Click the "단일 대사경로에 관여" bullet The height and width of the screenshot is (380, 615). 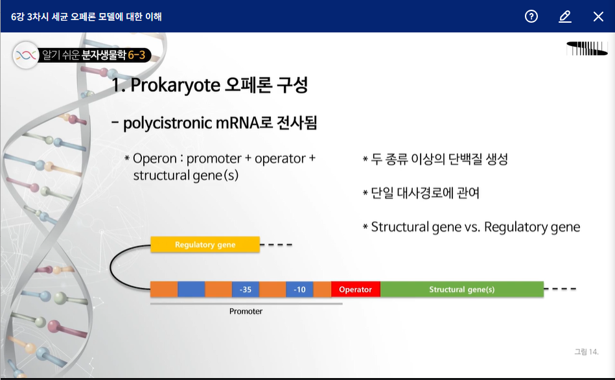tap(421, 193)
